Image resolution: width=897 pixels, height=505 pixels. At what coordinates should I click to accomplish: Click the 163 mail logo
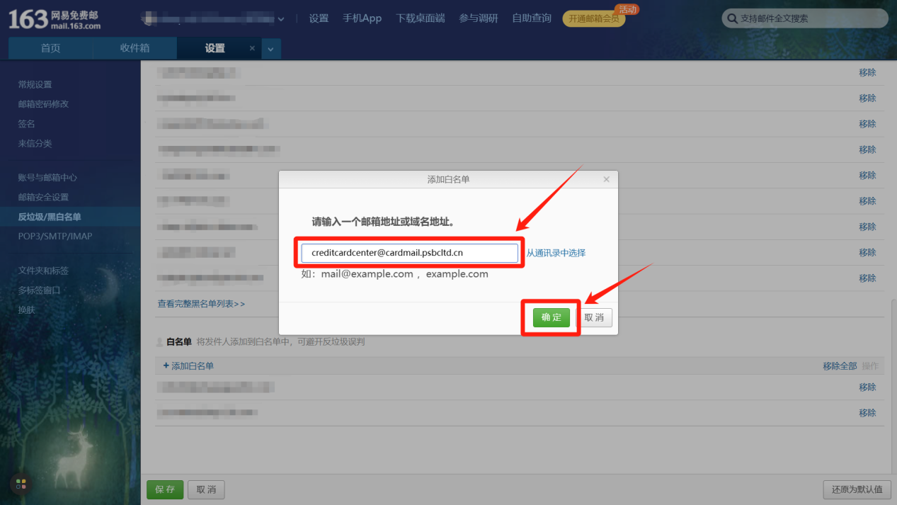pyautogui.click(x=55, y=19)
